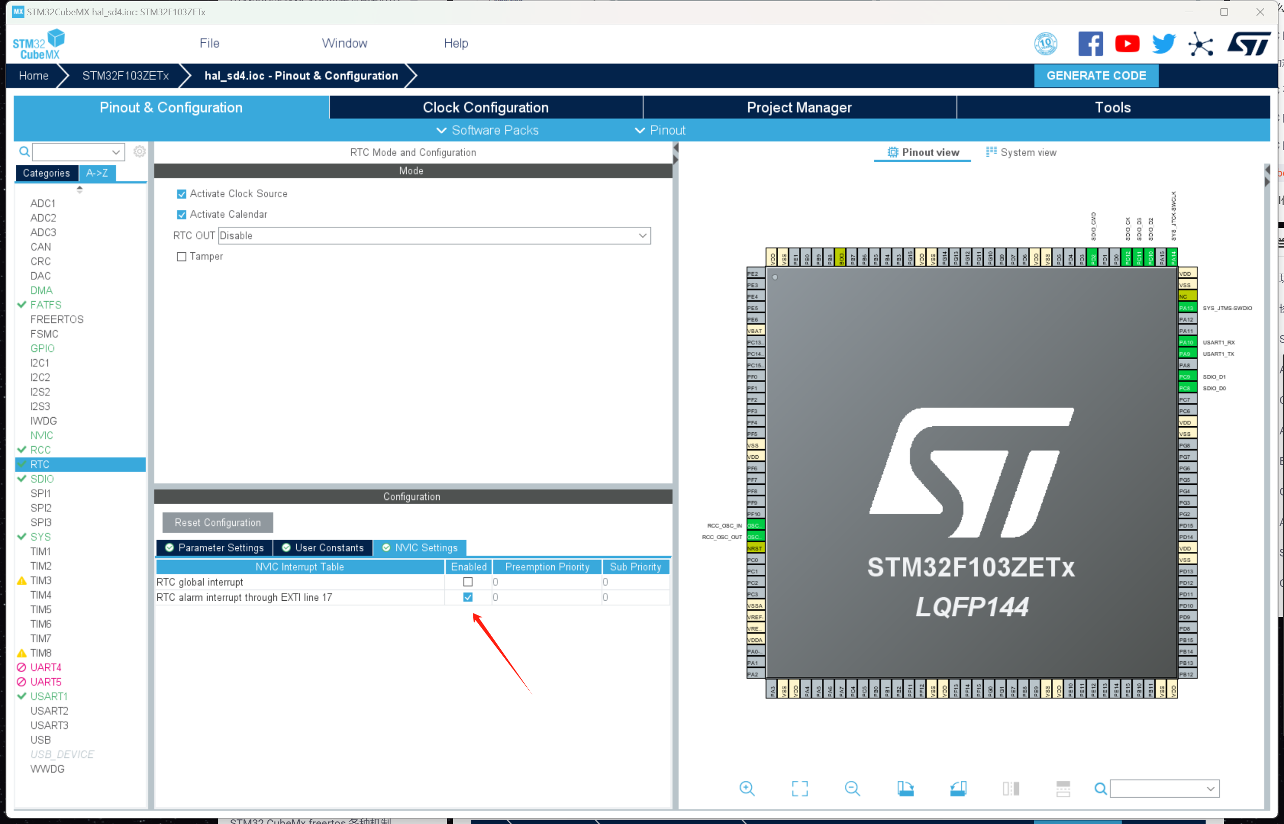Open the Twitter icon link
The image size is (1284, 824).
(x=1163, y=43)
